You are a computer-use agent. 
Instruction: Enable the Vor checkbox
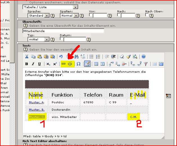[x=91, y=15]
